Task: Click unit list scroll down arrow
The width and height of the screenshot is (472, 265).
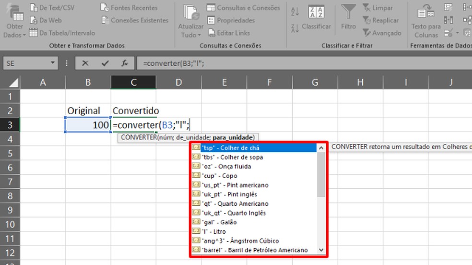Action: click(321, 250)
